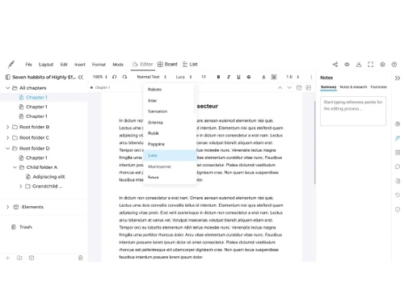Open the Mode menu

tap(118, 65)
